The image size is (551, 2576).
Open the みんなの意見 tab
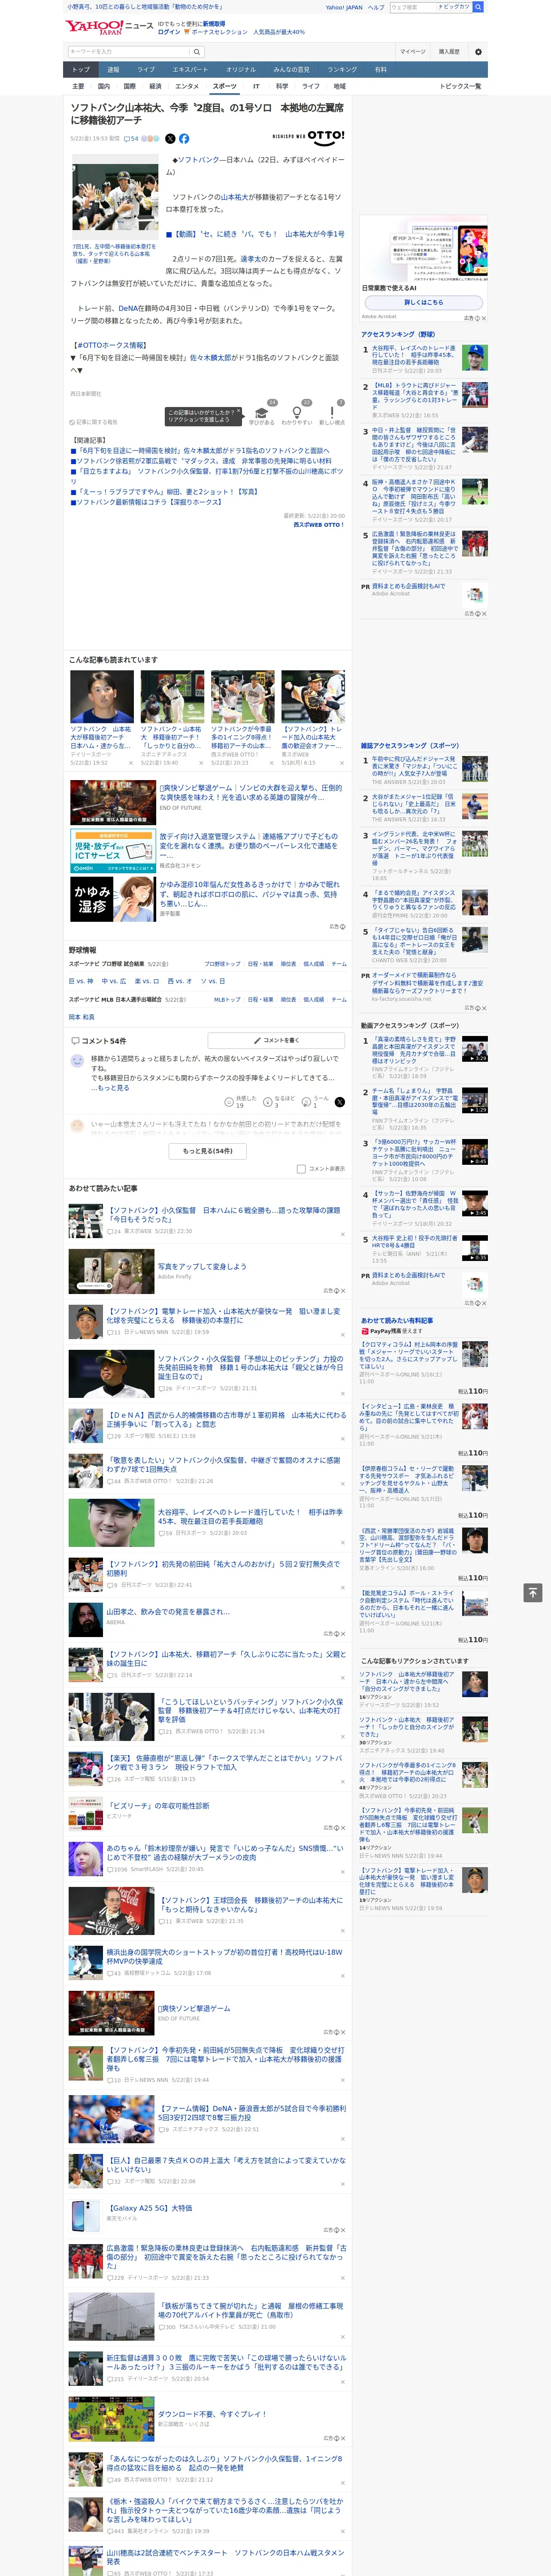coord(291,70)
